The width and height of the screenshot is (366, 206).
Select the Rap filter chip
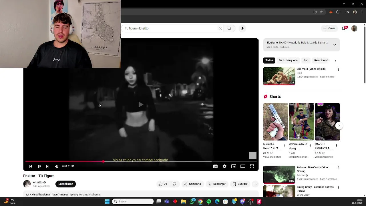[306, 60]
